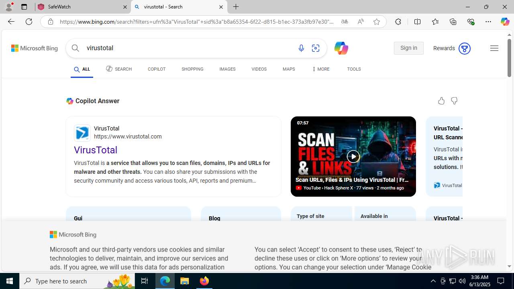This screenshot has width=514, height=289.
Task: Select the SEARCH tab
Action: point(119,69)
